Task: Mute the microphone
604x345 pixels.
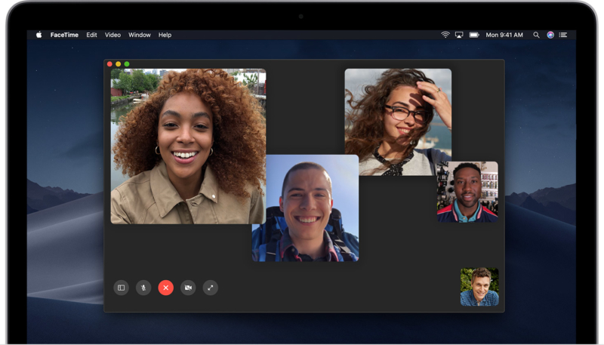Action: (143, 288)
